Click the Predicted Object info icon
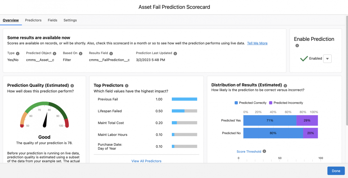The width and height of the screenshot is (348, 178). (55, 54)
